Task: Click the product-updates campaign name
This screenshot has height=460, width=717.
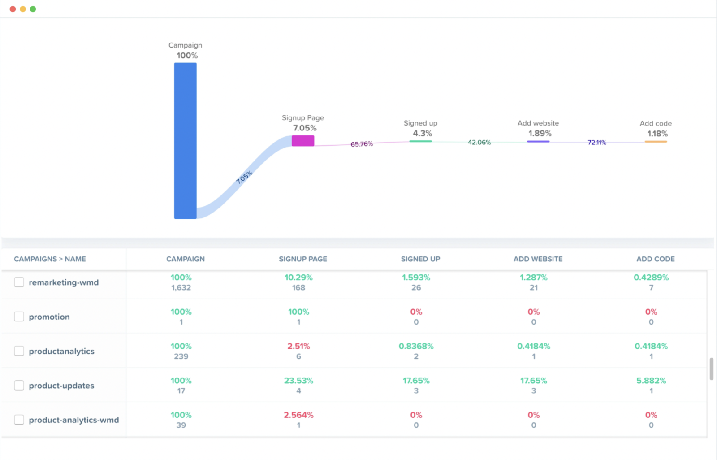Action: point(61,386)
